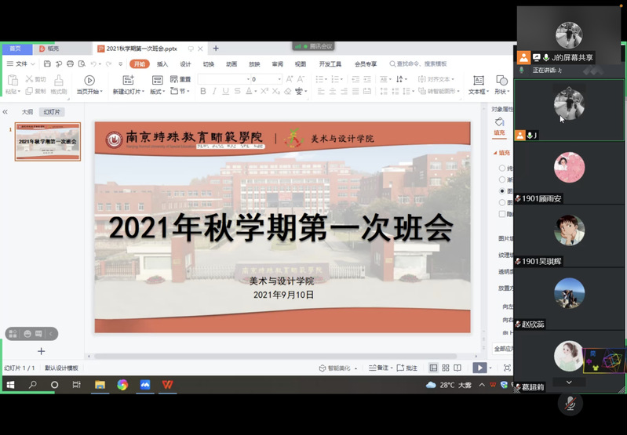Viewport: 627px width, 435px height.
Task: Click the 新建幻灯片 new slide icon
Action: pyautogui.click(x=127, y=81)
